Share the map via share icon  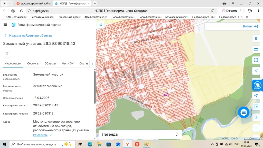(x=256, y=71)
